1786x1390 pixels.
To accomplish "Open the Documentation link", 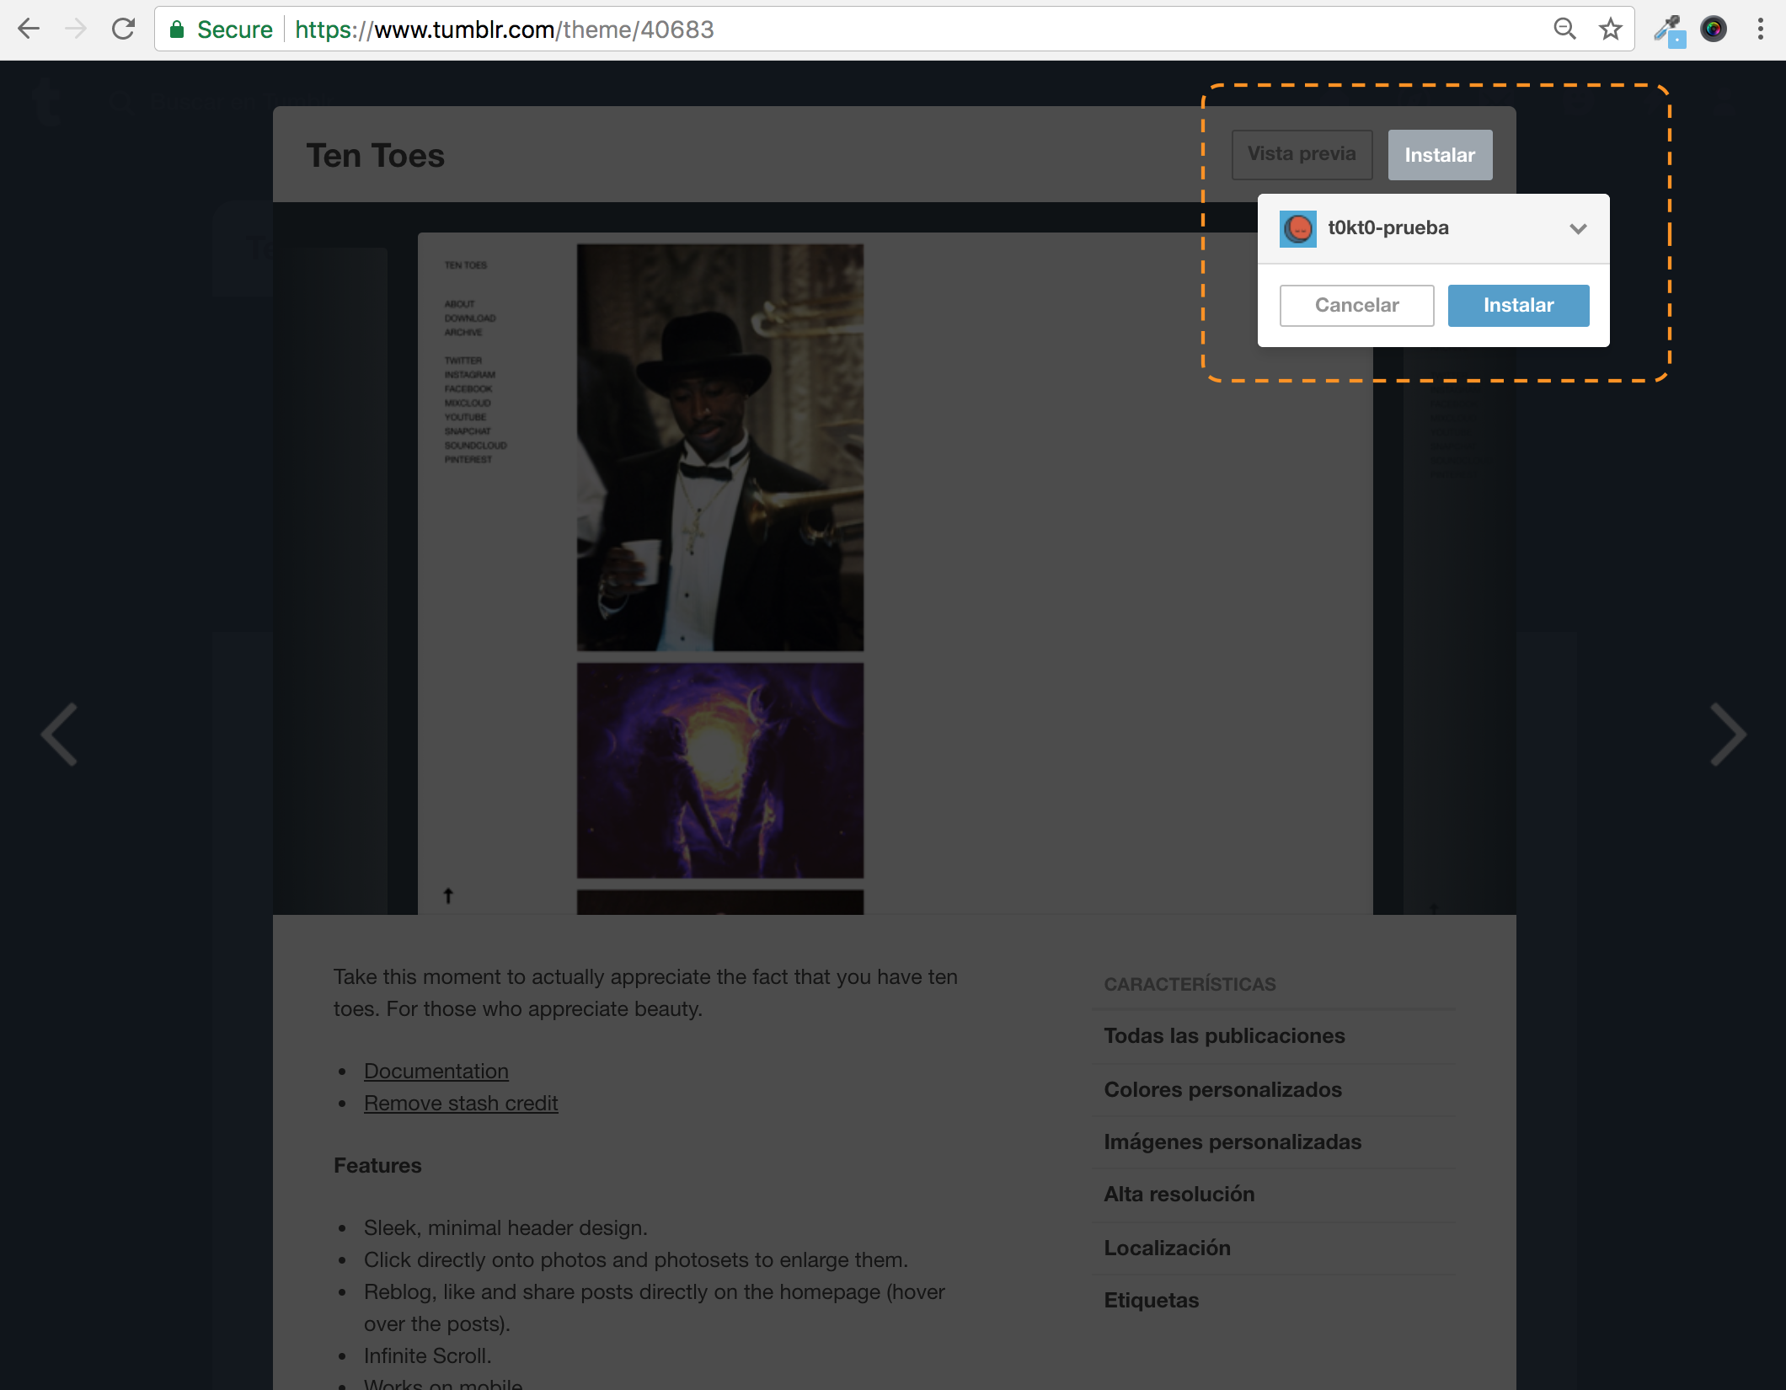I will click(436, 1071).
